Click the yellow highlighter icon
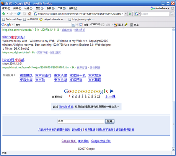Screen dimensions: 176x156 click(126, 25)
